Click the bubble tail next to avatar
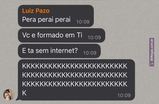 (x=17, y=99)
